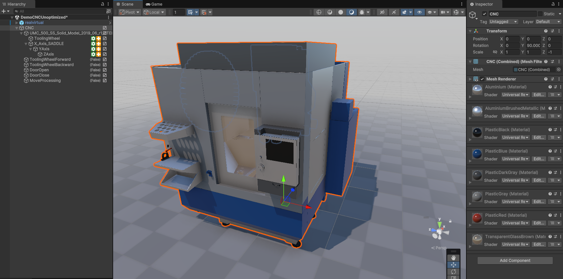The width and height of the screenshot is (563, 279).
Task: Click the Add Component button
Action: (x=515, y=261)
